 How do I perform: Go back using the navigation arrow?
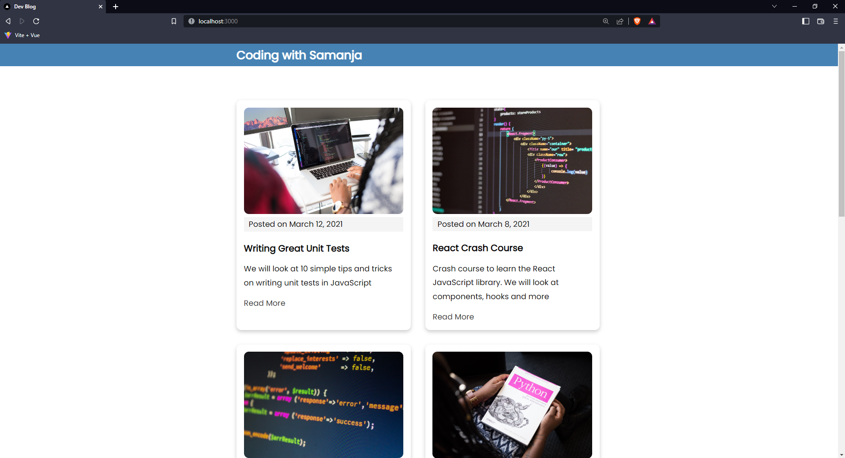click(8, 21)
